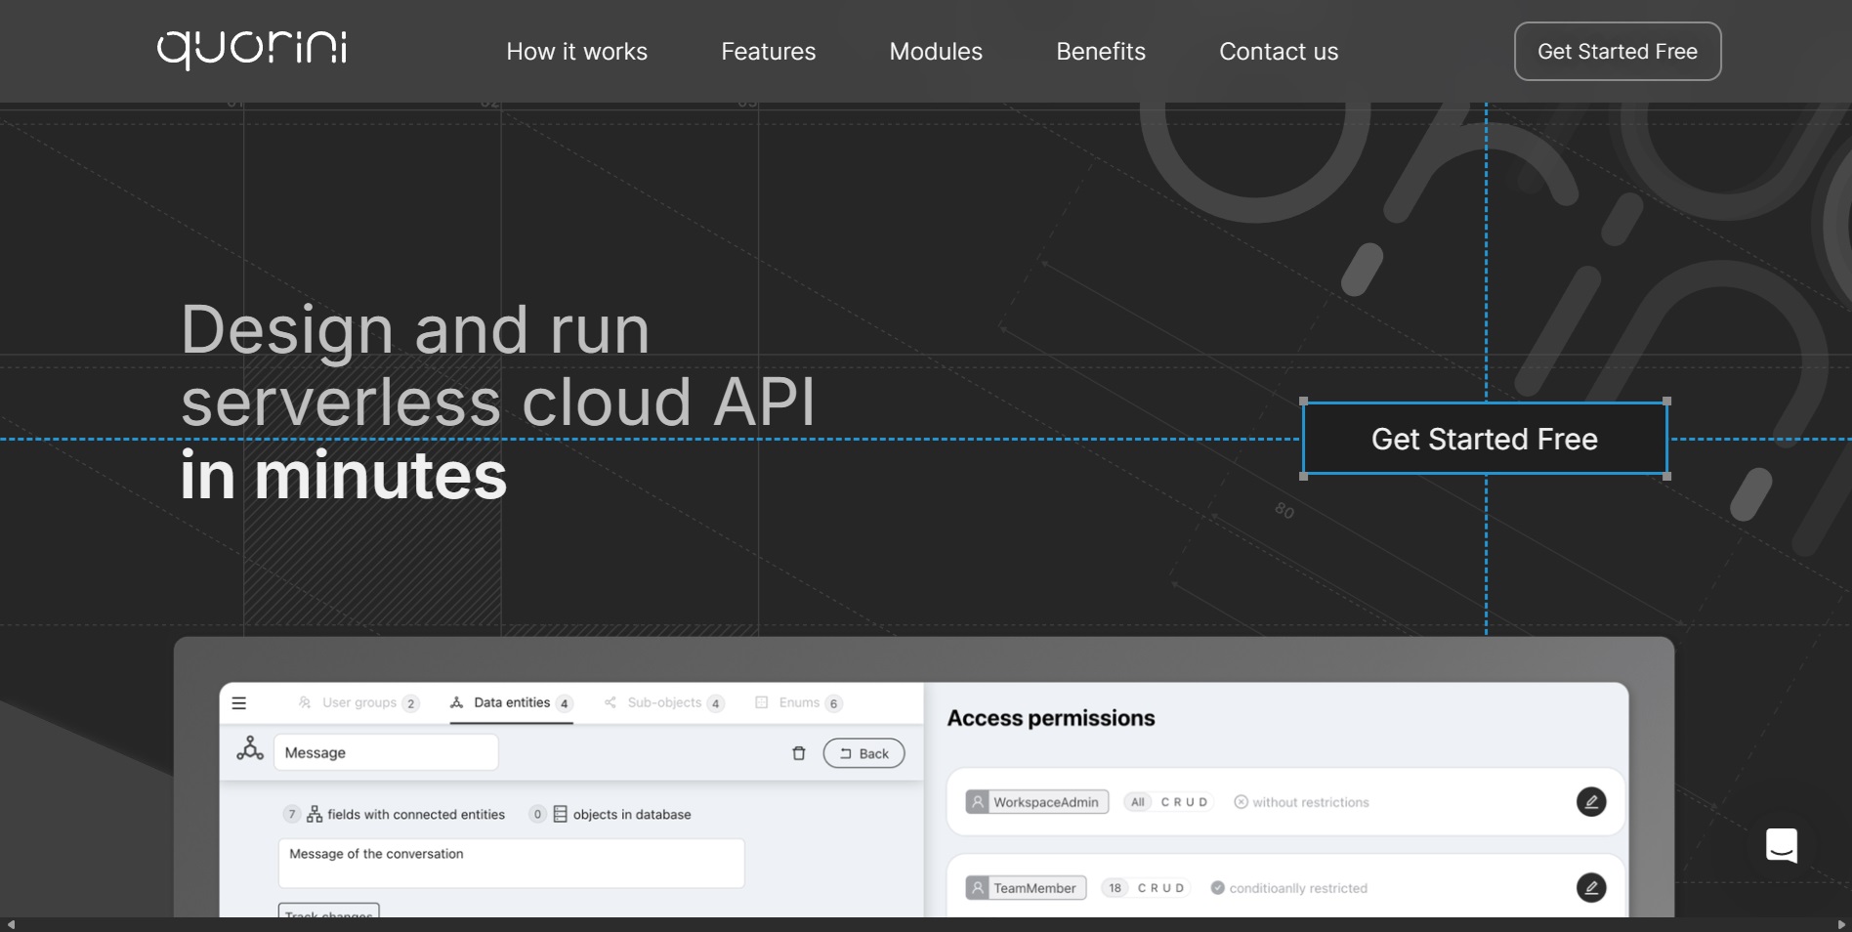The width and height of the screenshot is (1852, 932).
Task: Click horizontal scrollbar left arrow
Action: 11,924
